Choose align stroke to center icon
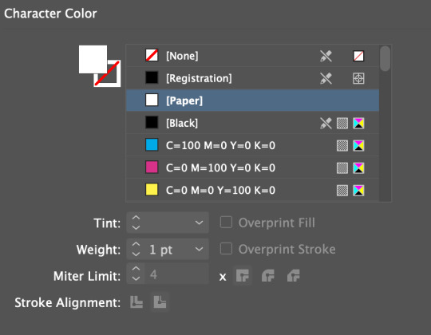 pos(136,302)
